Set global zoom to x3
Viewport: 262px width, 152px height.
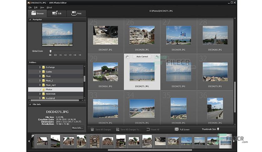click(x=70, y=55)
